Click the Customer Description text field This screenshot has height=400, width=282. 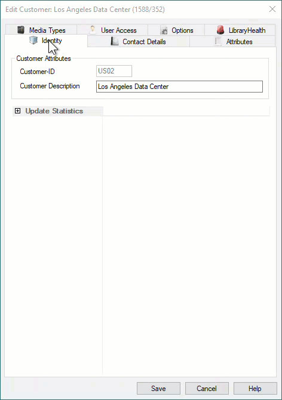(179, 87)
